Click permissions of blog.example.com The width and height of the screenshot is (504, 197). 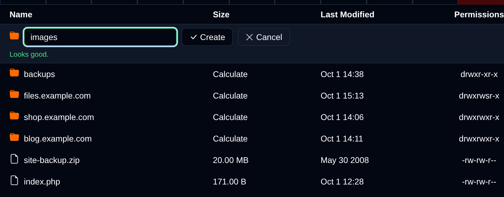pyautogui.click(x=479, y=139)
